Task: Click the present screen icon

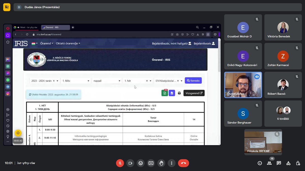Action: 151,163
